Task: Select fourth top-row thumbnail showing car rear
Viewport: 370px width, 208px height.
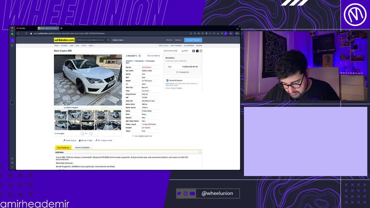Action: pyautogui.click(x=101, y=115)
